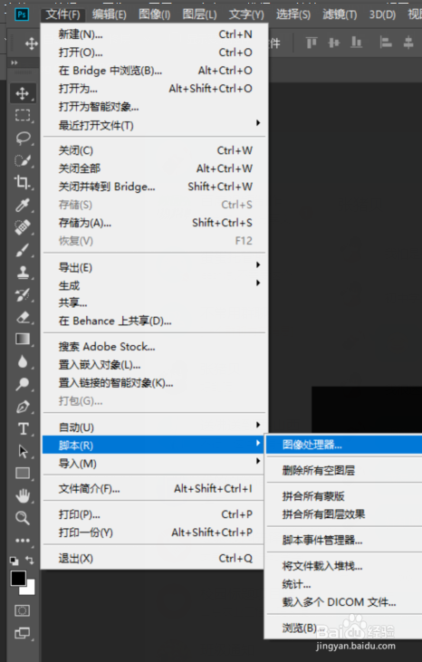Expand the 最近打开文件(T) submenu
This screenshot has width=422, height=662.
click(154, 125)
